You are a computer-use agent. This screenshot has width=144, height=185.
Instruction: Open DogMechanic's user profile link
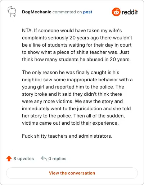[37, 12]
